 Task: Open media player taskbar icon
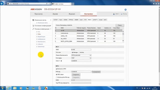coord(21,88)
